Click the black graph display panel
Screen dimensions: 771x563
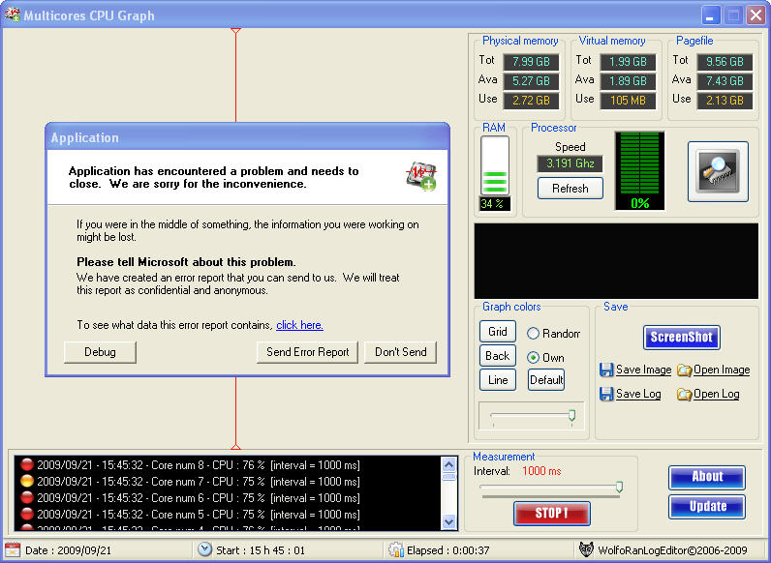tap(616, 261)
